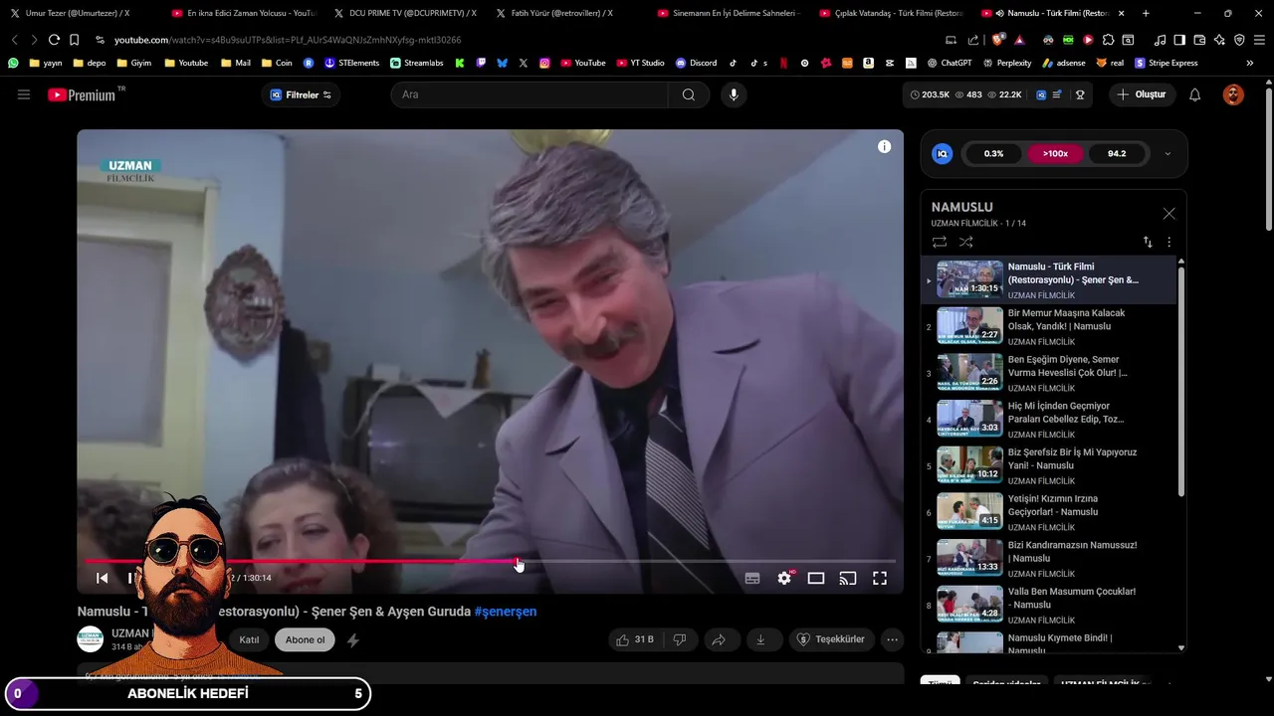
Task: Switch to 'DCU PRIME TV' X tab
Action: point(405,13)
